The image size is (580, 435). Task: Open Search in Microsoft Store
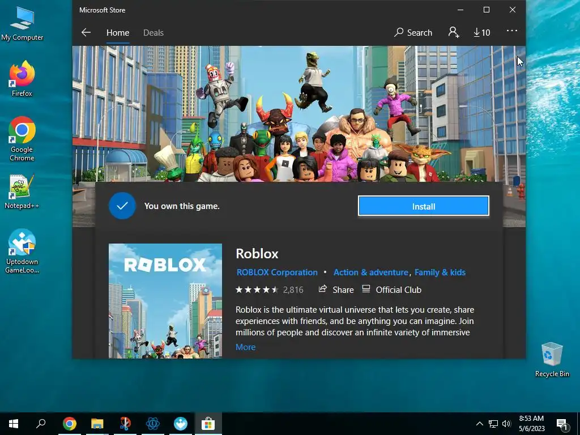[x=413, y=32]
